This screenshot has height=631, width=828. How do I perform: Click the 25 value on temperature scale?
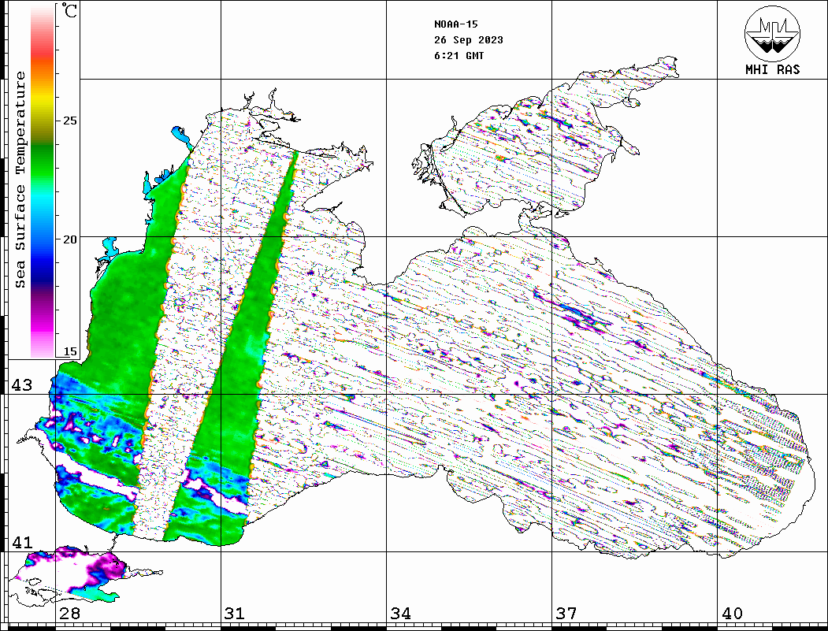[69, 121]
